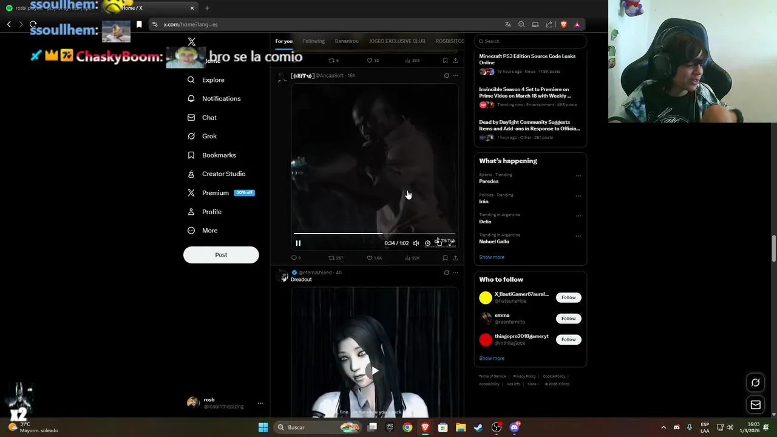Open a new browser tab
This screenshot has width=777, height=437.
coord(207,8)
